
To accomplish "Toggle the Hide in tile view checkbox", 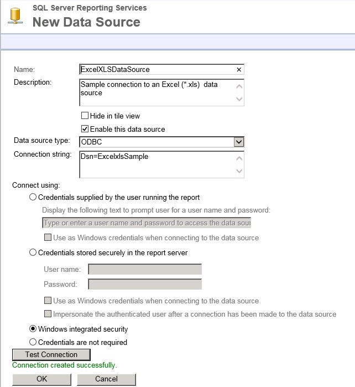I will [85, 116].
